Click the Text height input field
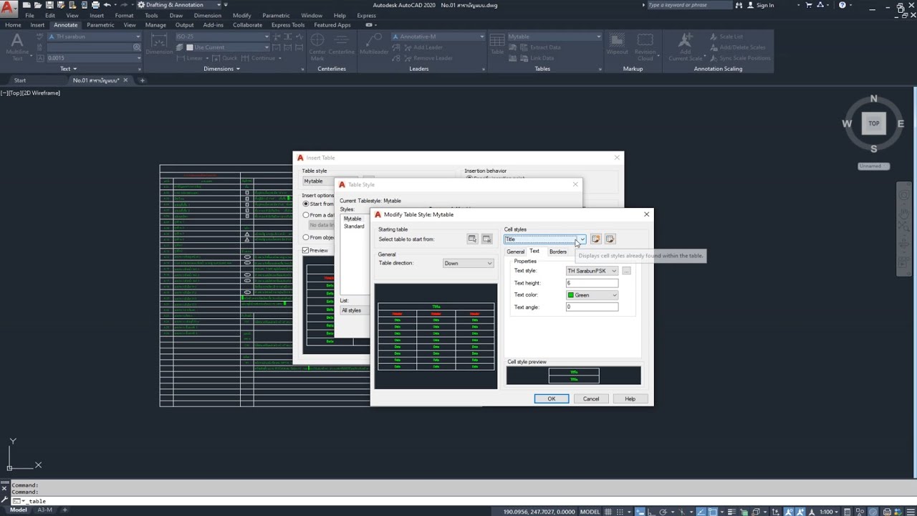This screenshot has width=917, height=516. 592,283
